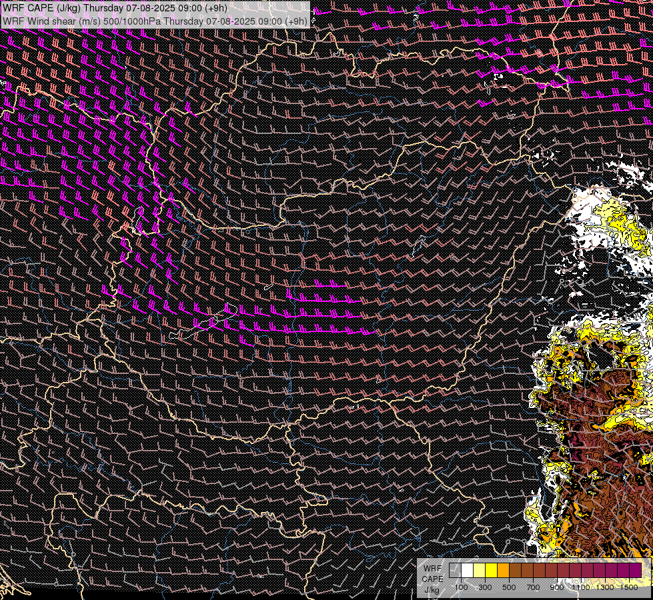Click the 'J/kg' unit label in the legend
The width and height of the screenshot is (653, 600).
432,590
